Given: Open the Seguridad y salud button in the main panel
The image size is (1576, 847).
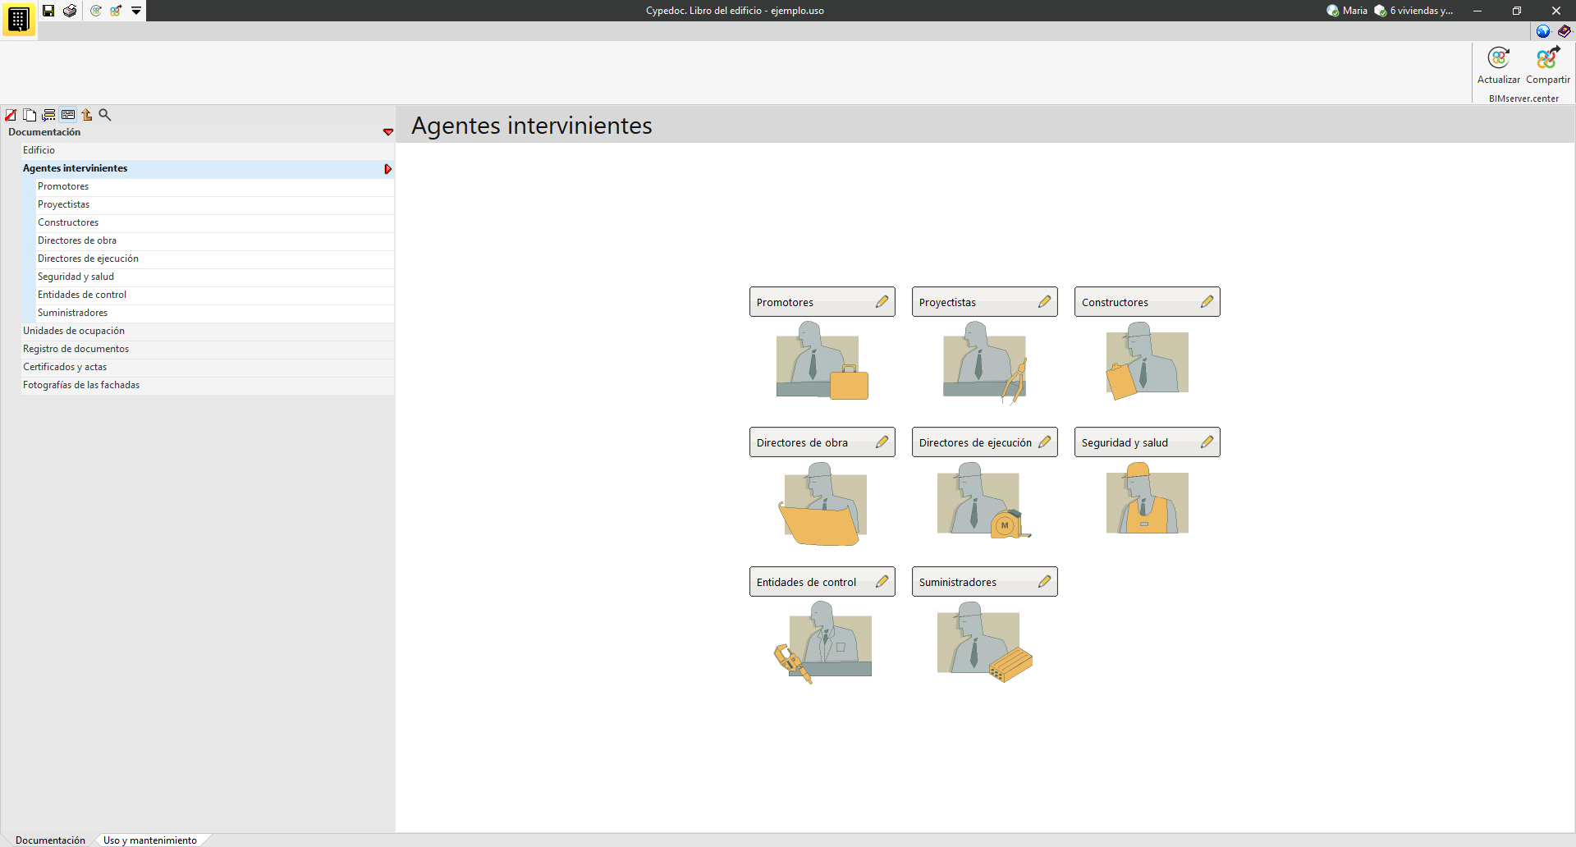Looking at the screenshot, I should coord(1148,442).
